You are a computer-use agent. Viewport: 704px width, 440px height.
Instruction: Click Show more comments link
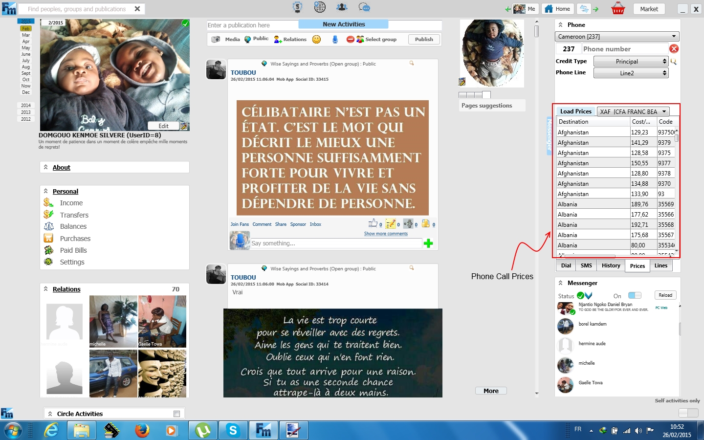386,234
